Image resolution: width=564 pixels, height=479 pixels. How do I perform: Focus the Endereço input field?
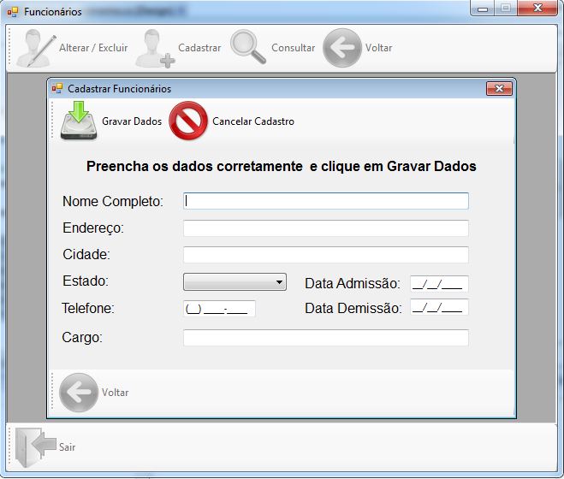click(325, 228)
